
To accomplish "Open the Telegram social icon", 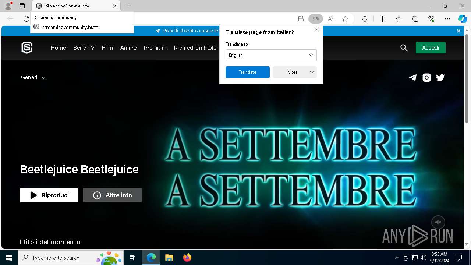I will click(413, 77).
